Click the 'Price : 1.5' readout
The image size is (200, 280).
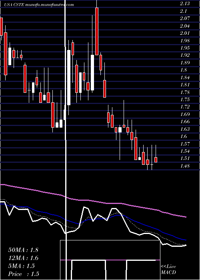click(23, 274)
